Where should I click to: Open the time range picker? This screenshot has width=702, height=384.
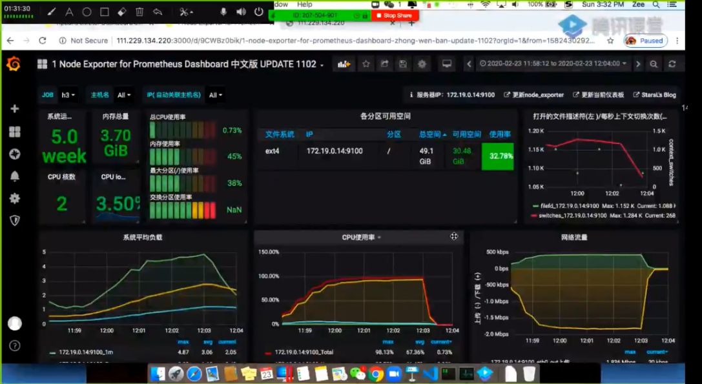pyautogui.click(x=553, y=63)
